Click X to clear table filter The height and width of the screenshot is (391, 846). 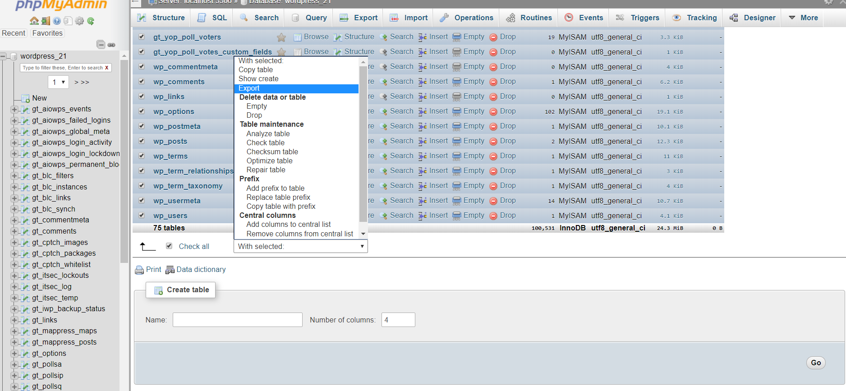[107, 68]
